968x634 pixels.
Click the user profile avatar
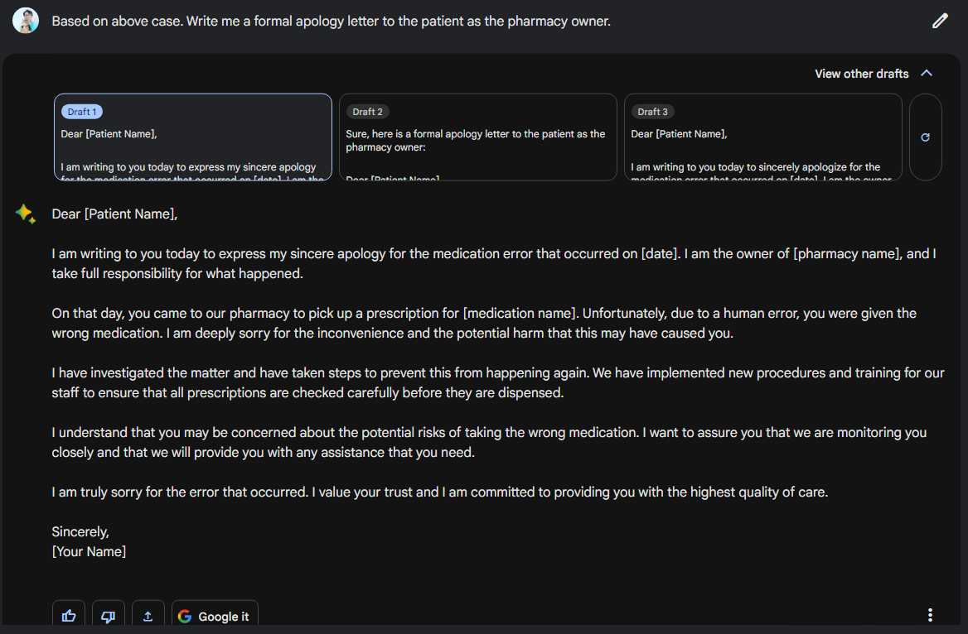click(x=26, y=21)
